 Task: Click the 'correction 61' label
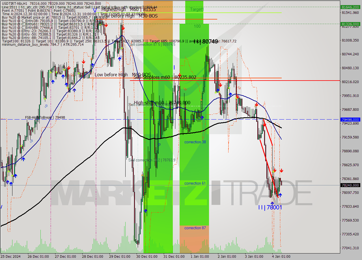point(195,183)
